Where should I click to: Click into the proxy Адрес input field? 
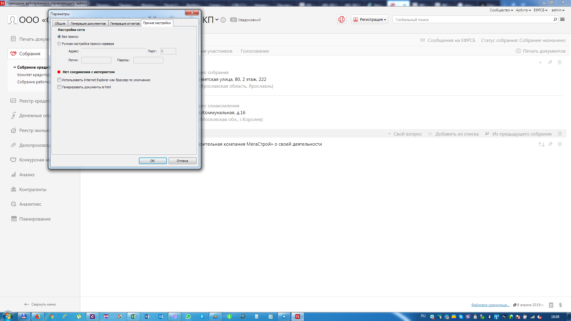click(114, 51)
